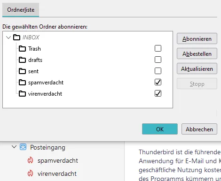
Task: Click the drafts folder icon
Action: click(x=22, y=60)
